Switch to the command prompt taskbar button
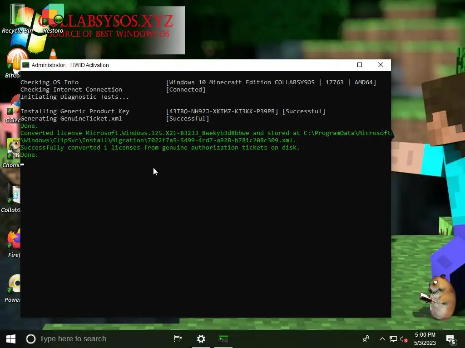 223,339
